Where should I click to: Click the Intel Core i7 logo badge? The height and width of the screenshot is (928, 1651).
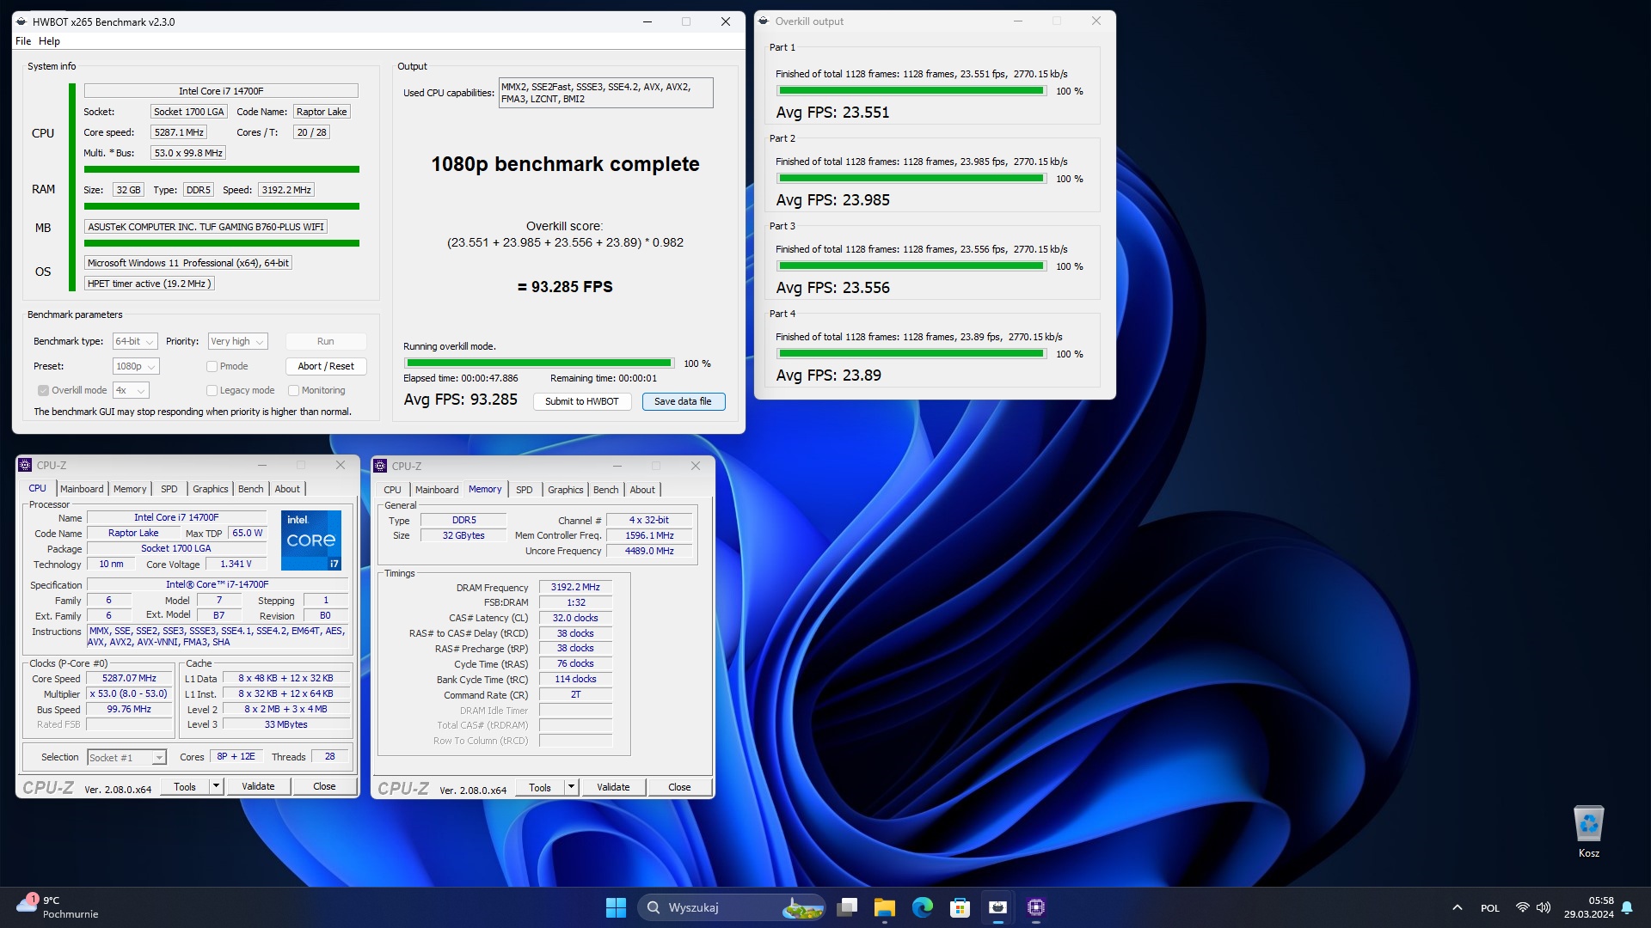tap(311, 540)
